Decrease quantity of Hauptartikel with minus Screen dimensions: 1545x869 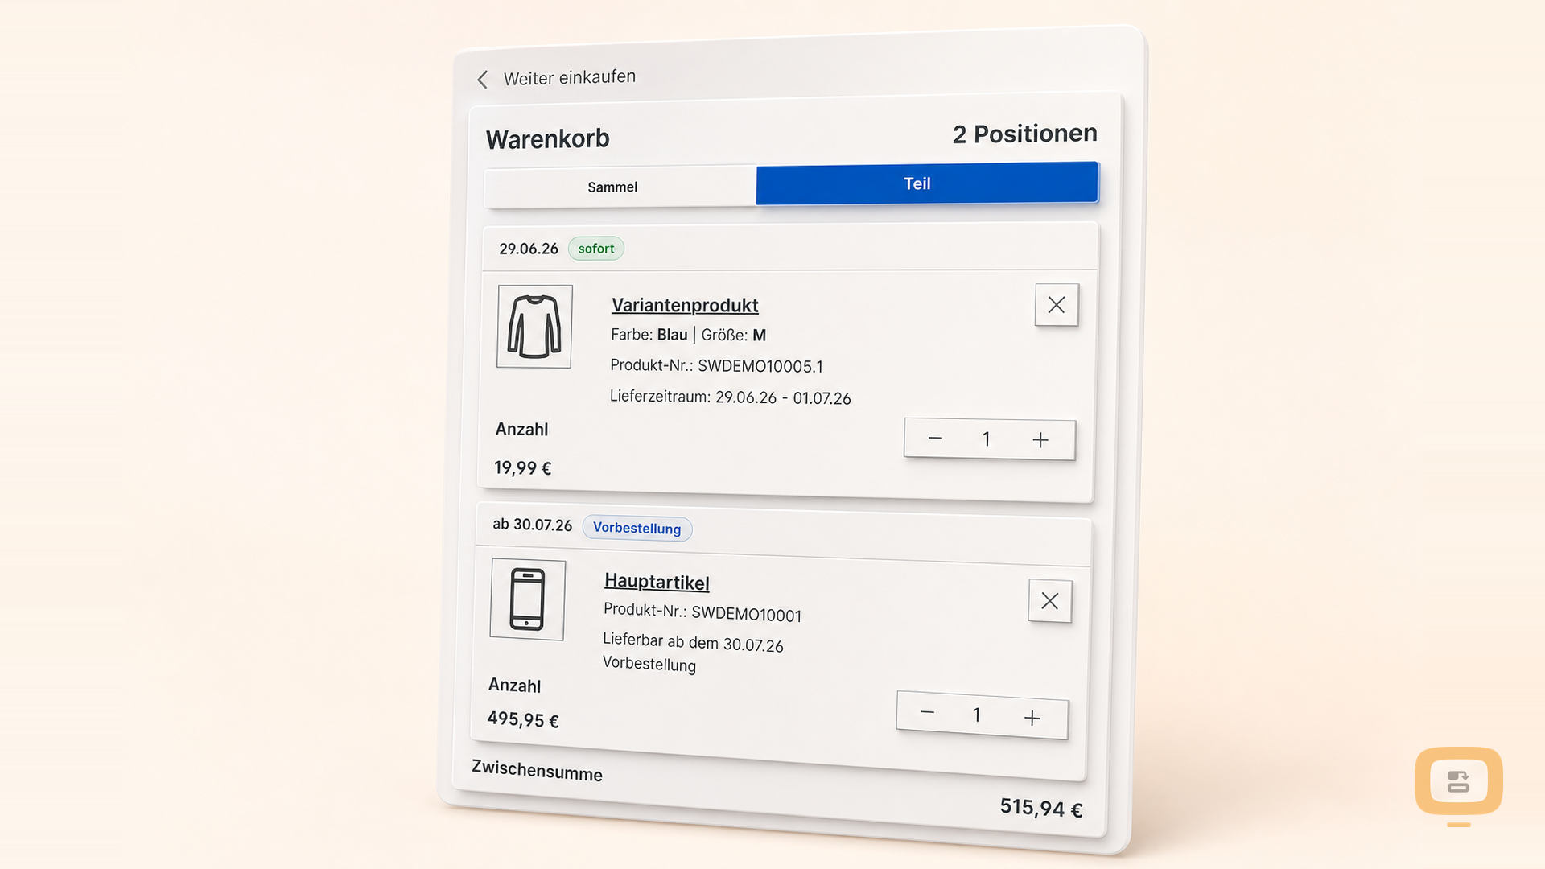(x=927, y=713)
